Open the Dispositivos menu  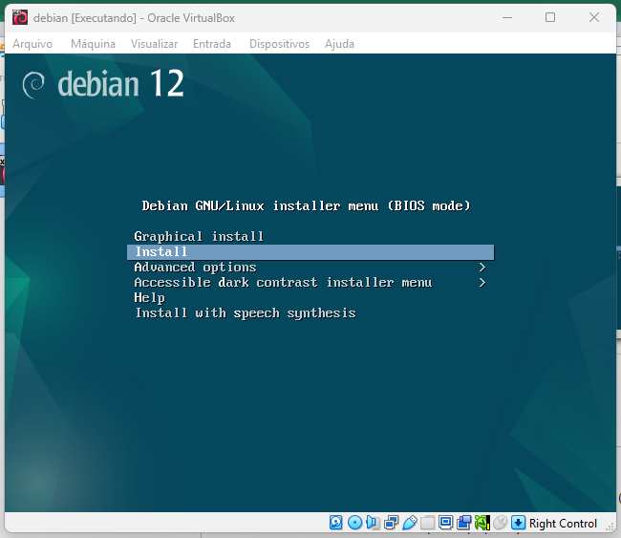[x=280, y=44]
